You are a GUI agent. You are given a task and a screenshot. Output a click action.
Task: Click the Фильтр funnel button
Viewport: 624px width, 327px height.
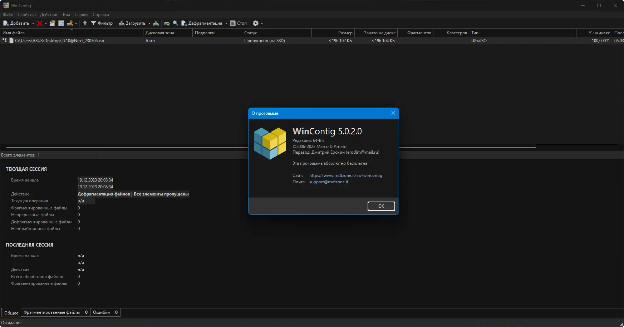(102, 23)
